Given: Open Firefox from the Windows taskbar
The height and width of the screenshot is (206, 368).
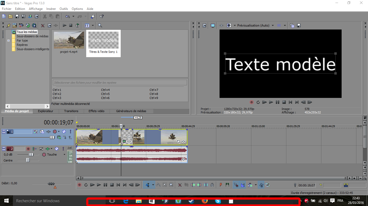Looking at the screenshot, I should coord(205,201).
